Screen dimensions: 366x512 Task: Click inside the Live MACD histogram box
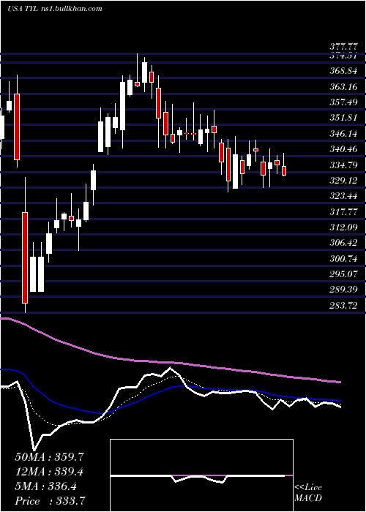coord(201,475)
